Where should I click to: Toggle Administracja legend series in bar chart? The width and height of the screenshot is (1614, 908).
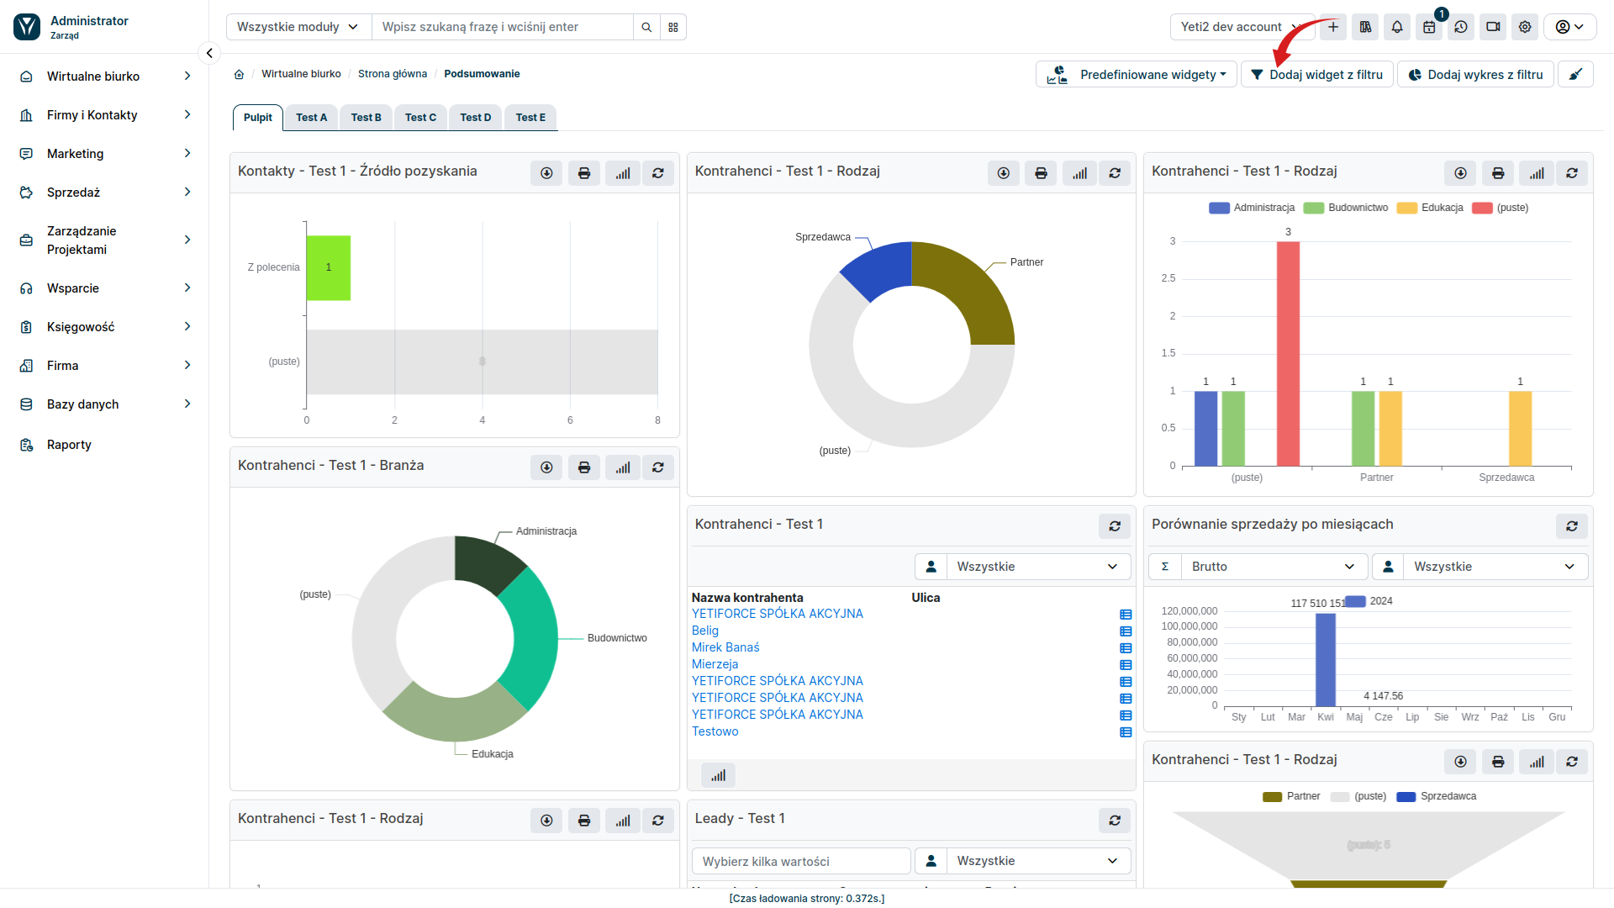pyautogui.click(x=1252, y=208)
